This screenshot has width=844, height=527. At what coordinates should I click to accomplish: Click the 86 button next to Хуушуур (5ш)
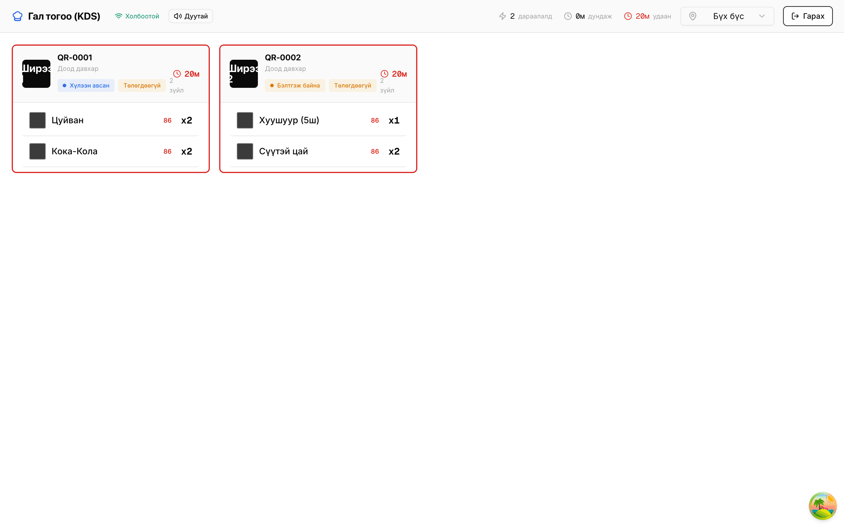pyautogui.click(x=375, y=120)
